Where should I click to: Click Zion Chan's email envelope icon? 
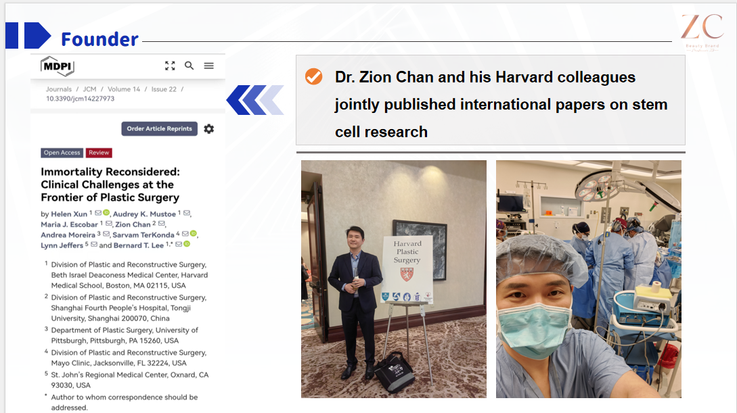coord(162,224)
